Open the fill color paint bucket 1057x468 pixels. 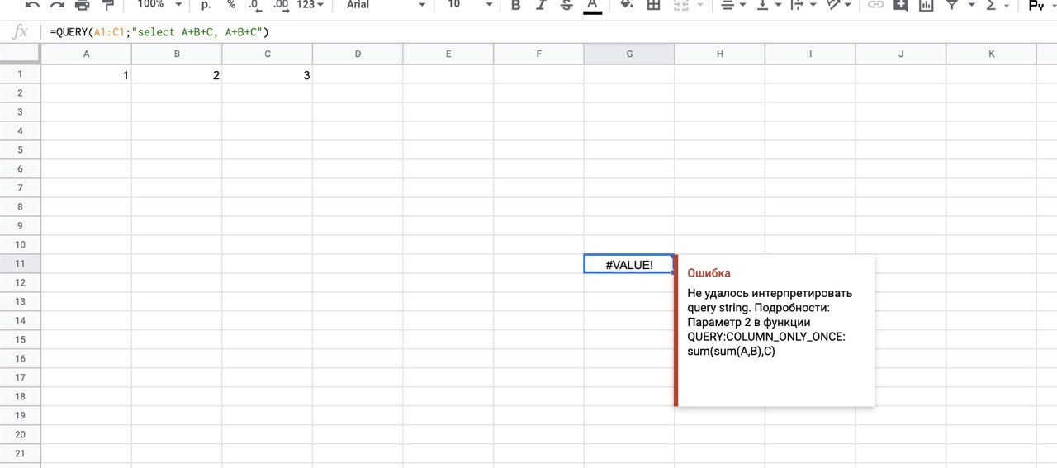click(627, 5)
